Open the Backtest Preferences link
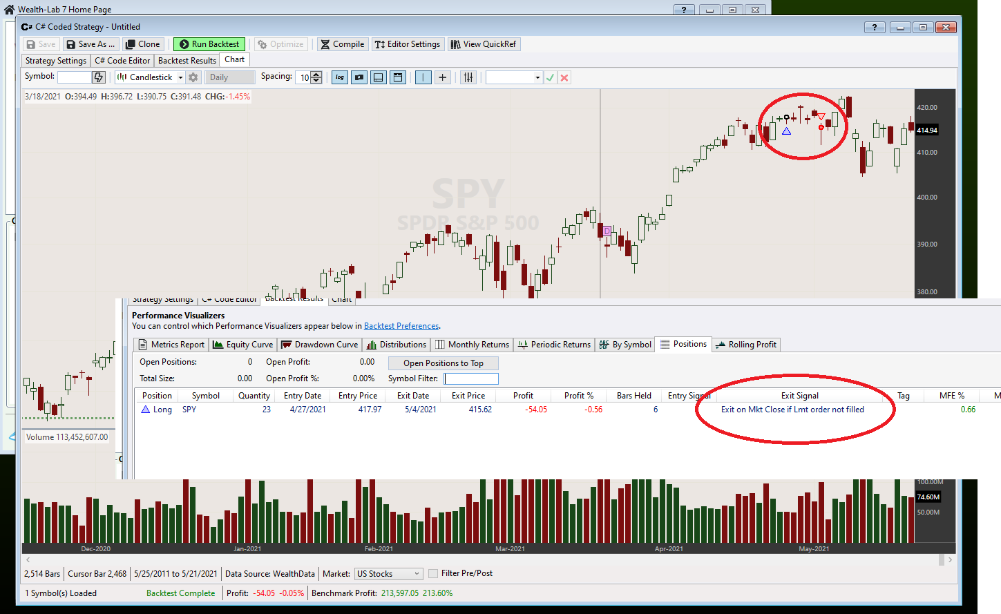Screen dimensions: 1001x614 (401, 326)
